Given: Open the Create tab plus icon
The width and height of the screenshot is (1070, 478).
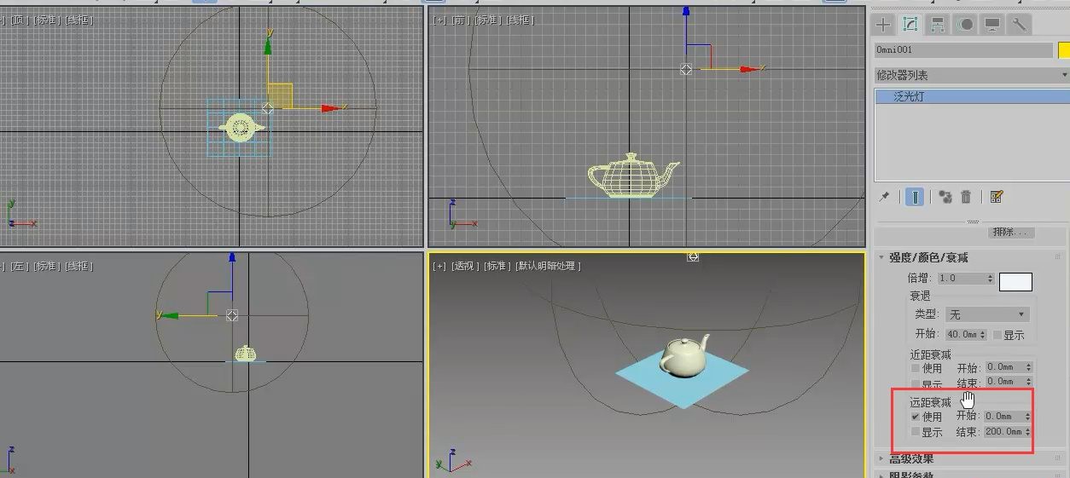Looking at the screenshot, I should tap(883, 25).
